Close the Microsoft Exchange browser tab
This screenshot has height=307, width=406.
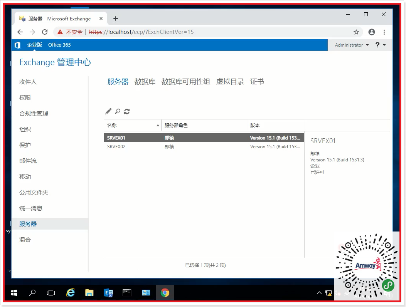pos(101,18)
